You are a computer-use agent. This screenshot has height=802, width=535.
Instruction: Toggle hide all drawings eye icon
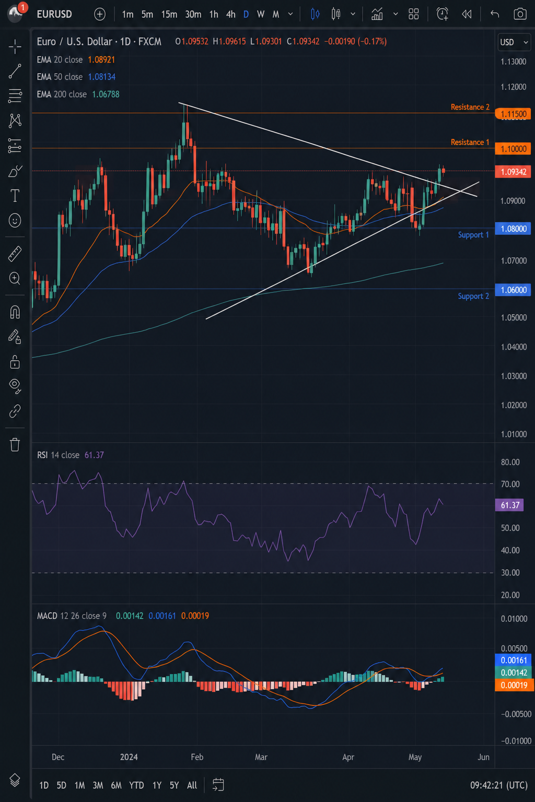(15, 386)
